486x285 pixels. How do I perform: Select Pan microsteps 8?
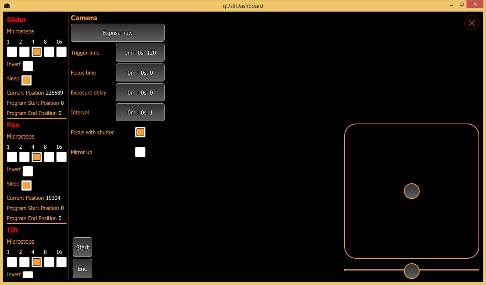49,157
